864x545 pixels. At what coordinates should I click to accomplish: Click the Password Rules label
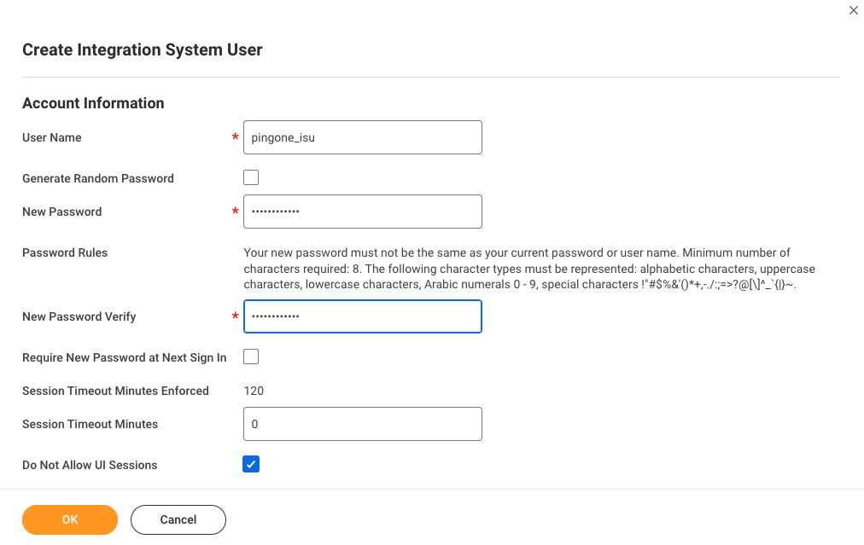tap(65, 252)
